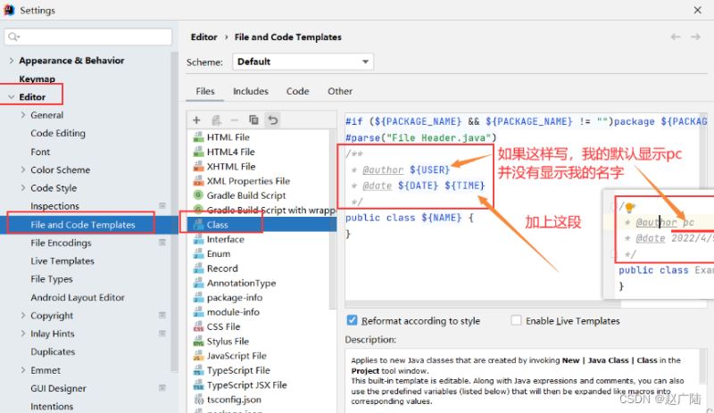Click the Stylus File template icon

coord(198,341)
